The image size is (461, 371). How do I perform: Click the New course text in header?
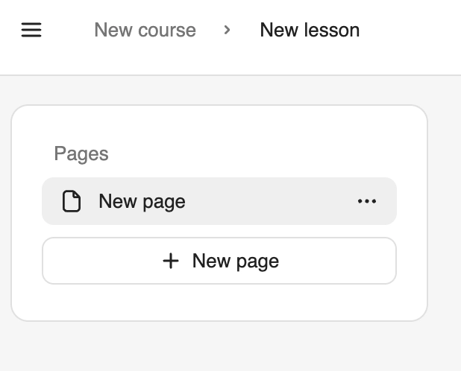[x=145, y=30]
